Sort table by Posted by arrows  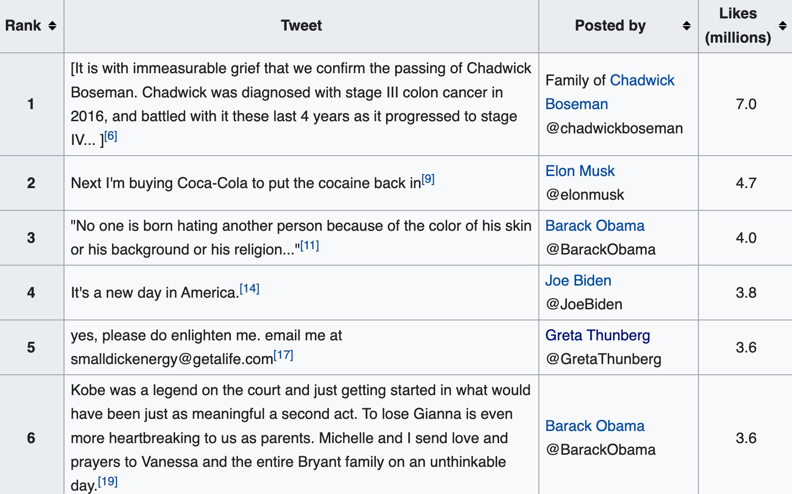pos(686,26)
